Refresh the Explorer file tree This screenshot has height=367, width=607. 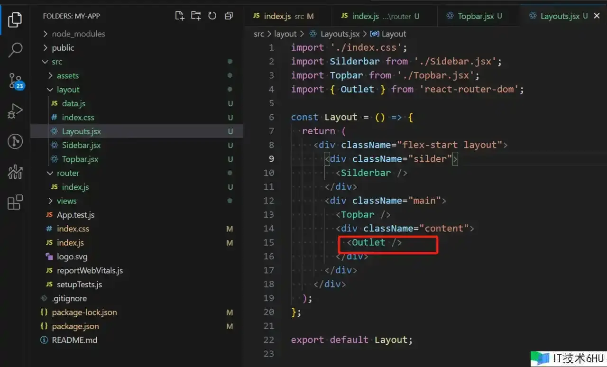pos(212,16)
